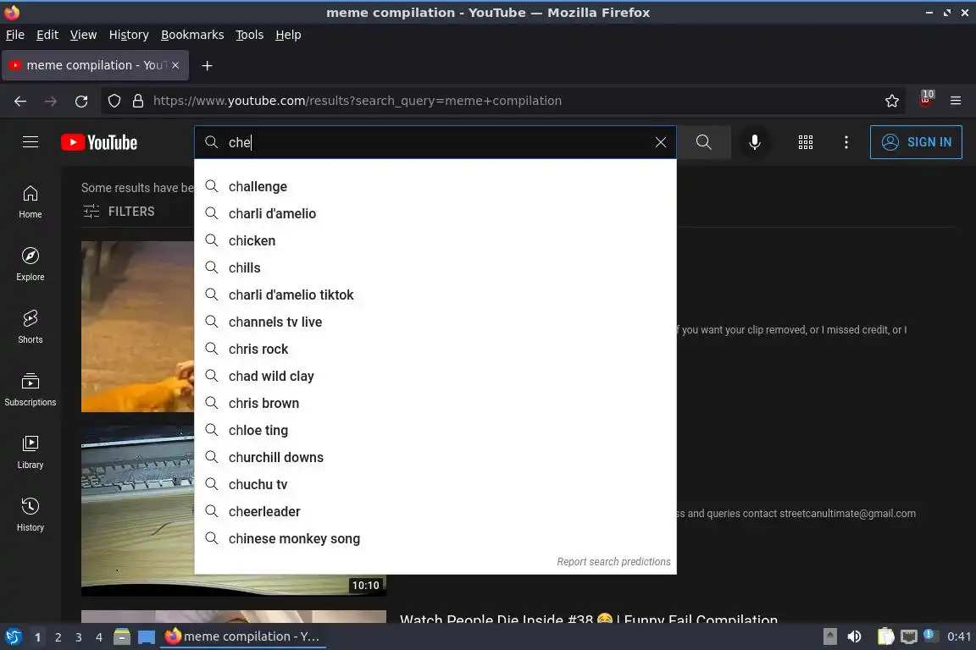Open History in the sidebar
This screenshot has height=650, width=976.
coord(30,515)
